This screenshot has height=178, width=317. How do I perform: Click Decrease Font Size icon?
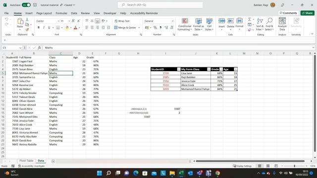pos(79,21)
